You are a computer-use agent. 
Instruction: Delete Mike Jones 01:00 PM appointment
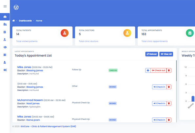(169, 70)
